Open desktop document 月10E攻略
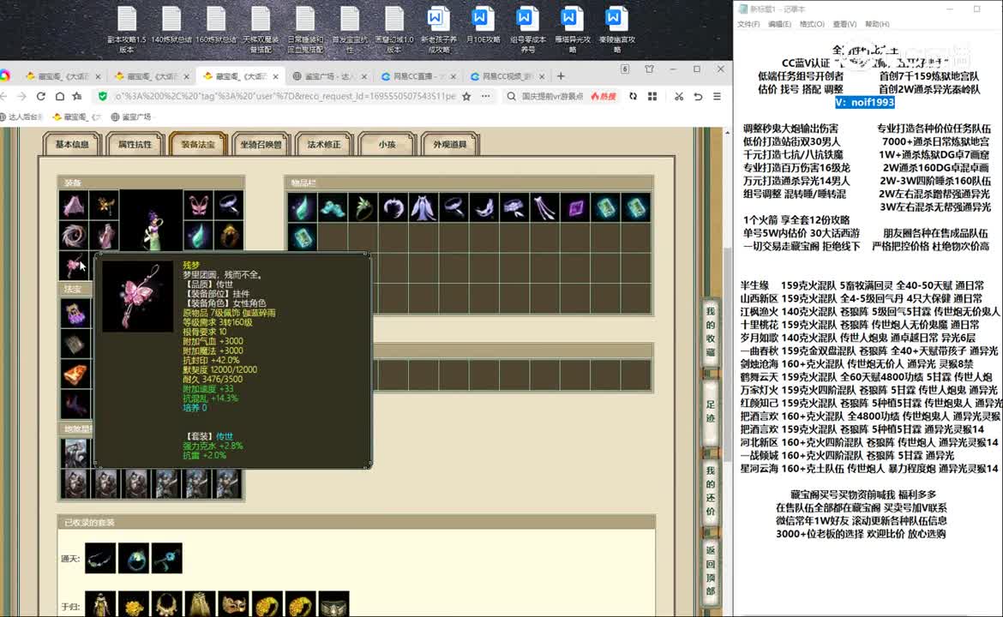The height and width of the screenshot is (617, 1003). tap(483, 26)
